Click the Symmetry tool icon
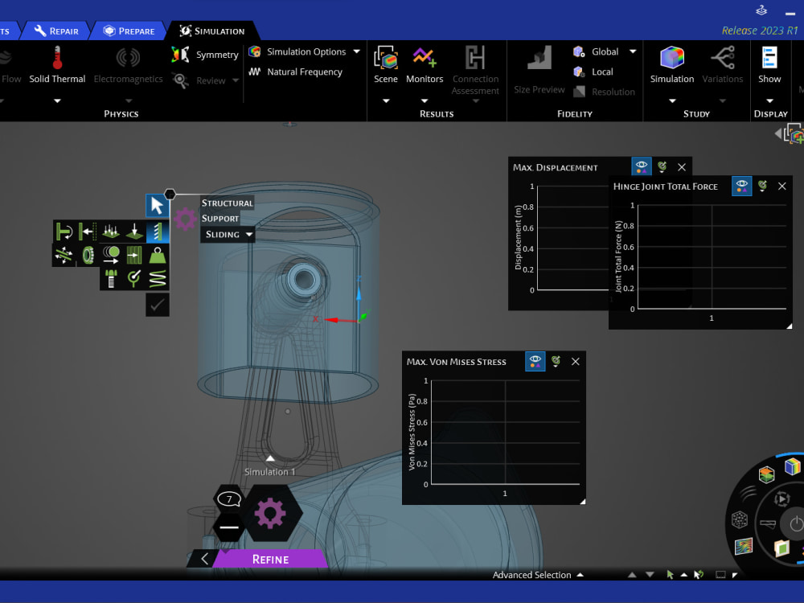Viewport: 804px width, 603px height. [178, 55]
